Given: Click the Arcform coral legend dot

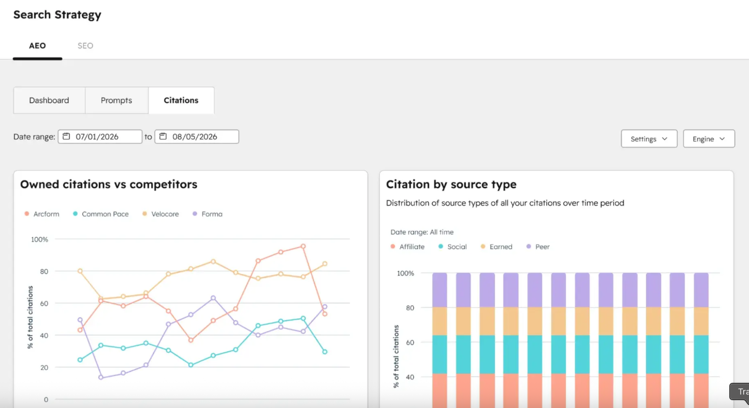Looking at the screenshot, I should (x=27, y=214).
